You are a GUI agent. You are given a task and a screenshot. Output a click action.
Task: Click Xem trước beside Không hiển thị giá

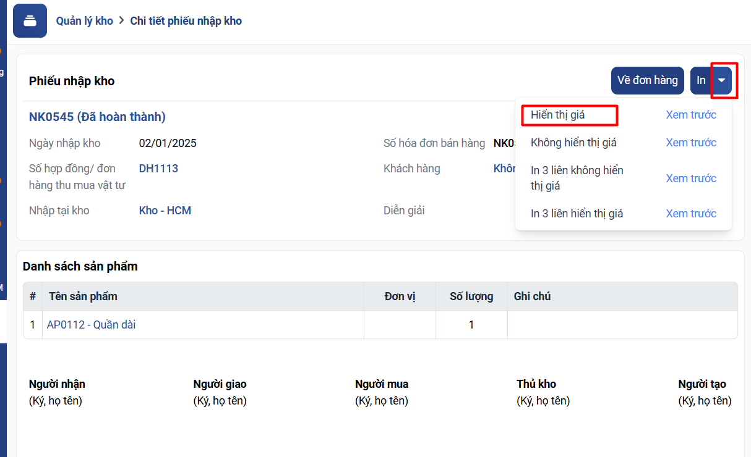[x=691, y=143]
